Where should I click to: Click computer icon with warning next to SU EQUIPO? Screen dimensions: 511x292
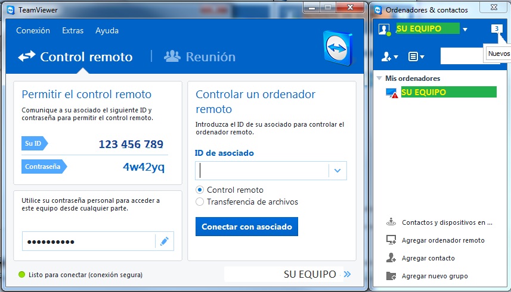tap(391, 93)
